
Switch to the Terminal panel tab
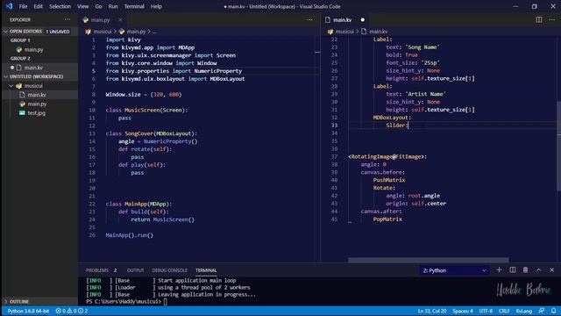206,270
